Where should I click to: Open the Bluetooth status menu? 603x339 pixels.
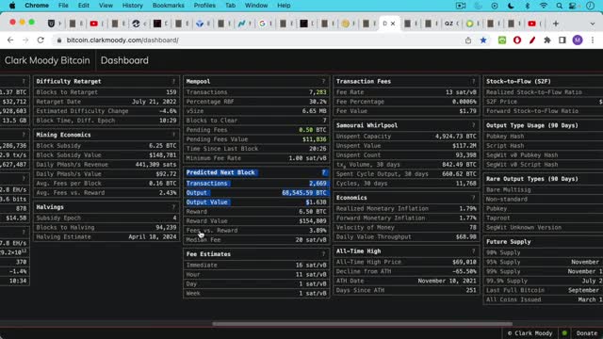(x=528, y=6)
